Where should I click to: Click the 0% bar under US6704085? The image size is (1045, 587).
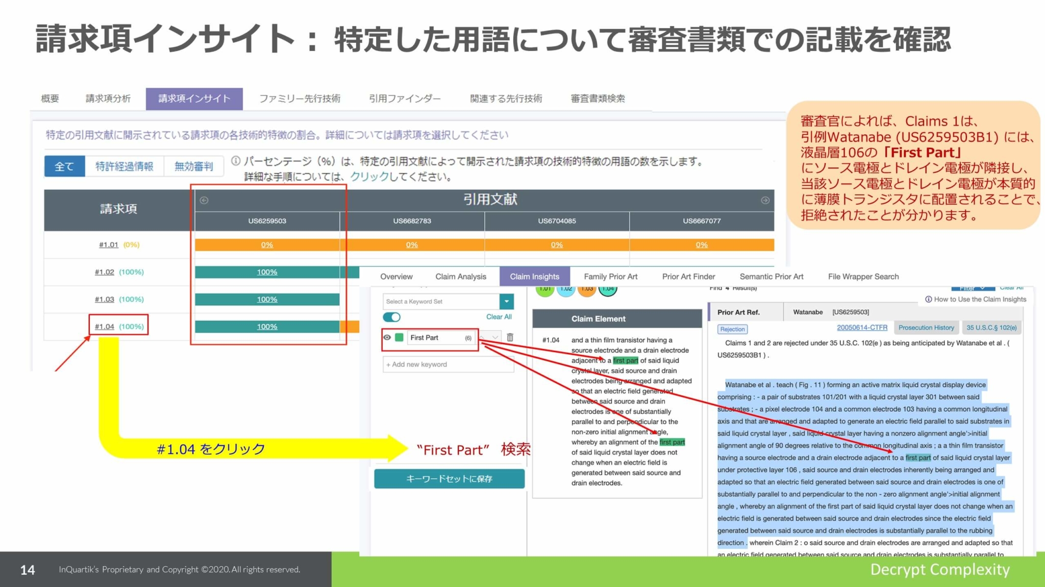(x=557, y=245)
